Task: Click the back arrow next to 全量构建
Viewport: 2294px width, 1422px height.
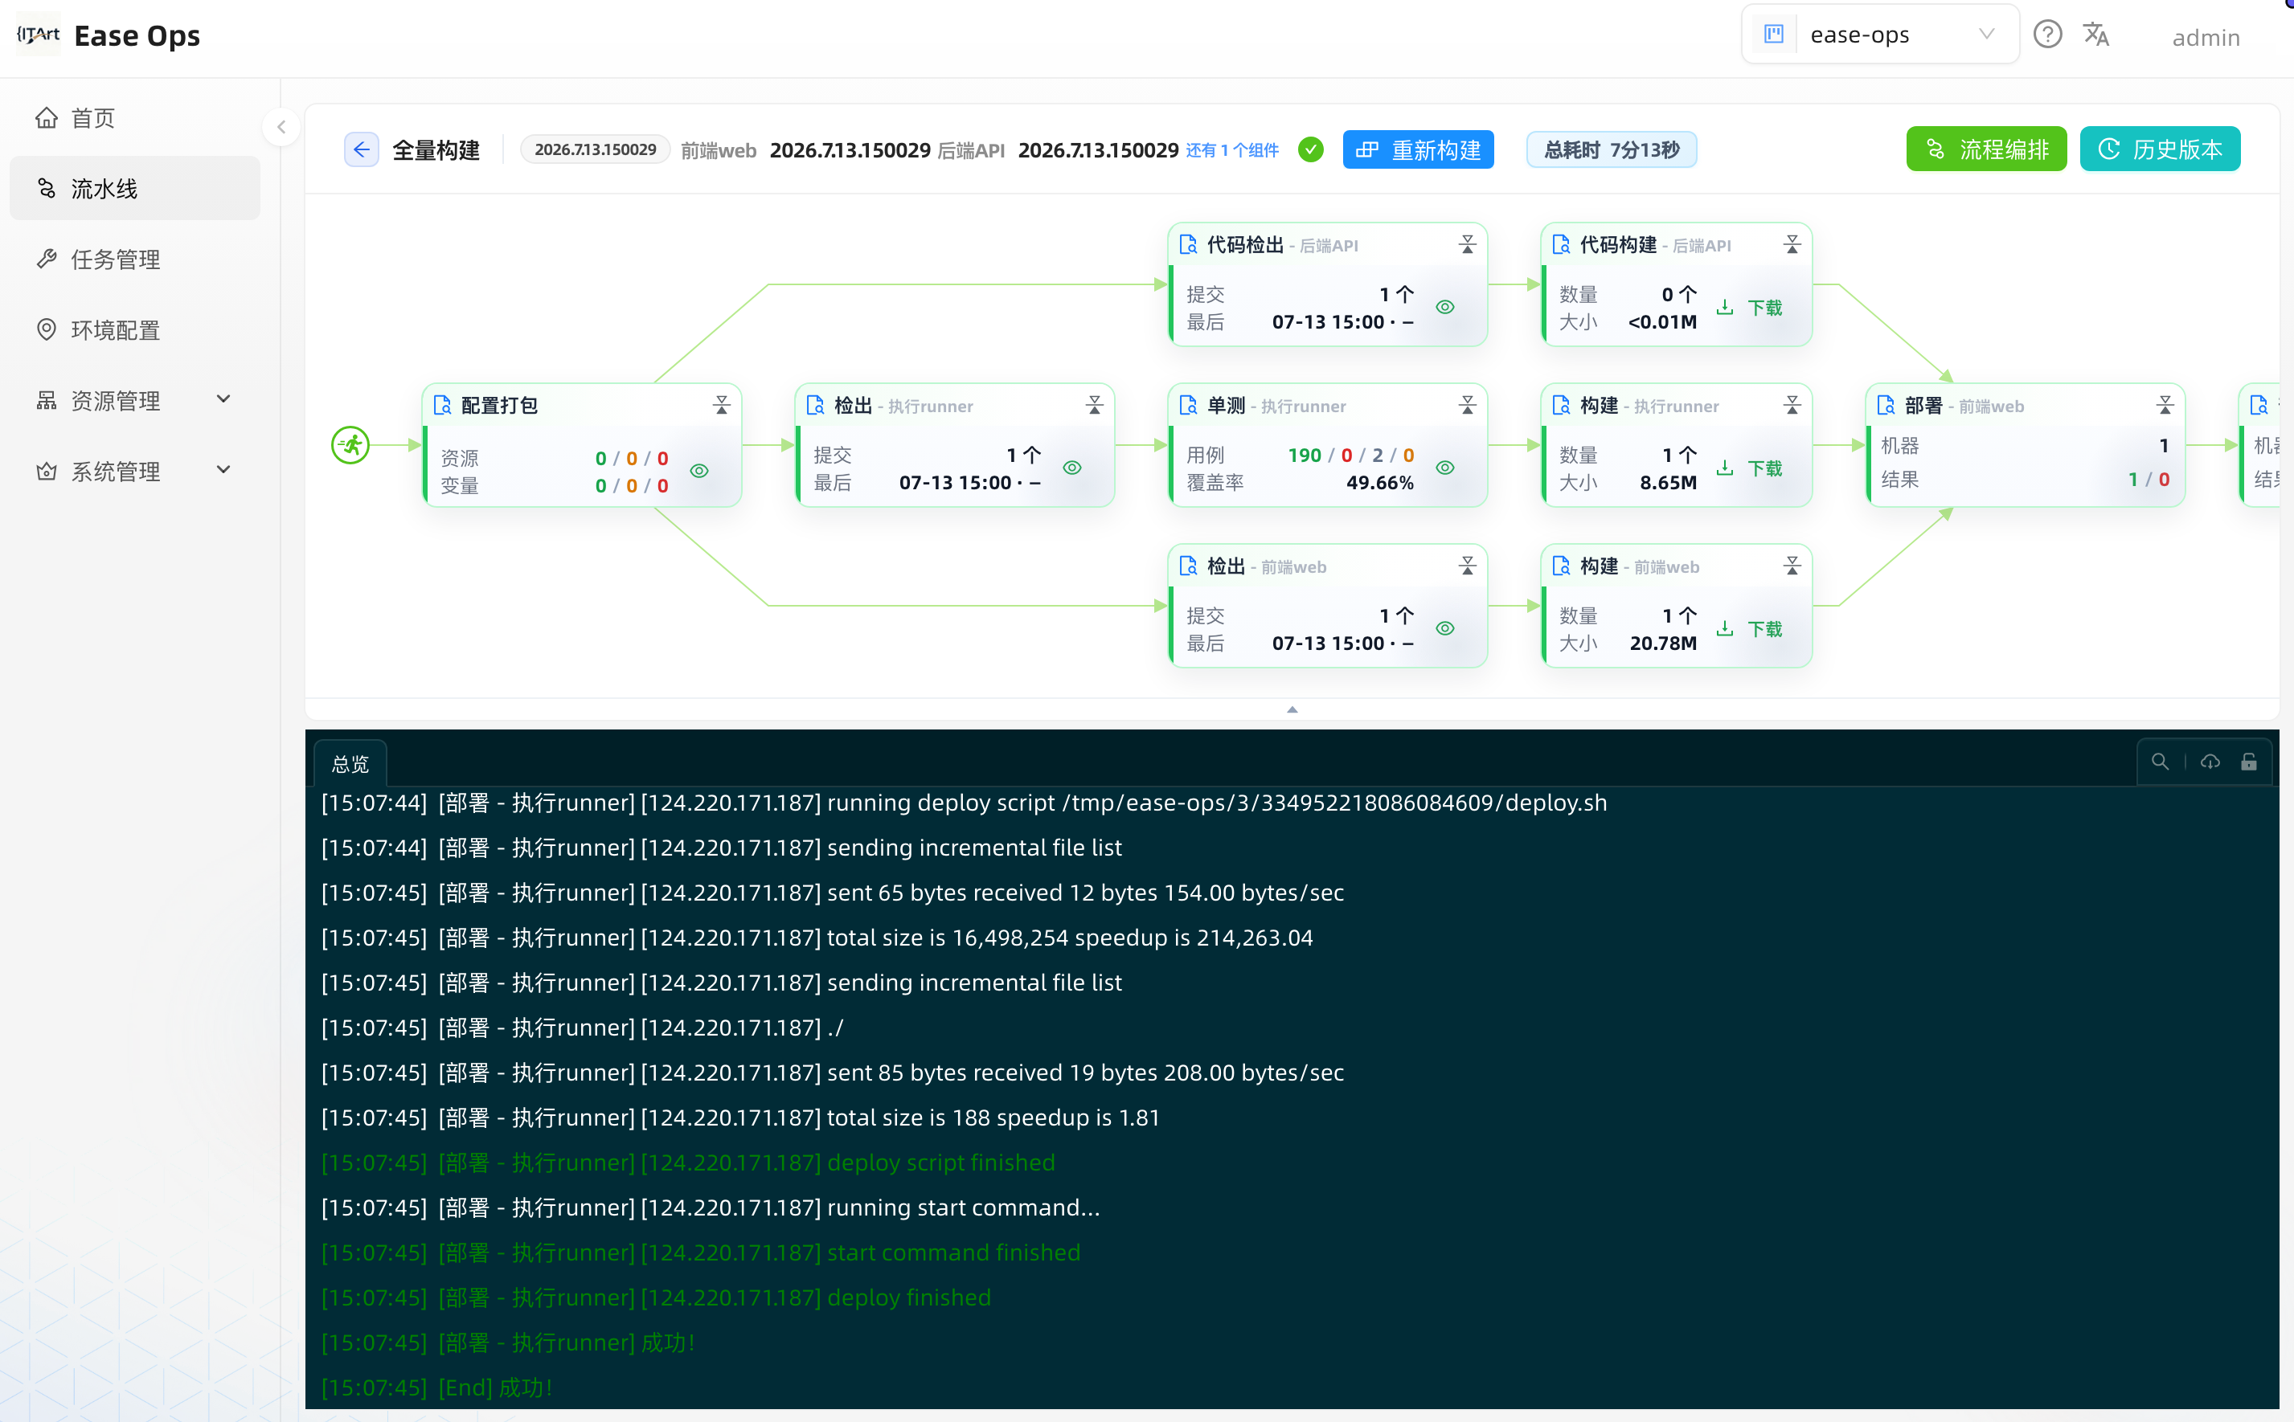Action: (362, 149)
